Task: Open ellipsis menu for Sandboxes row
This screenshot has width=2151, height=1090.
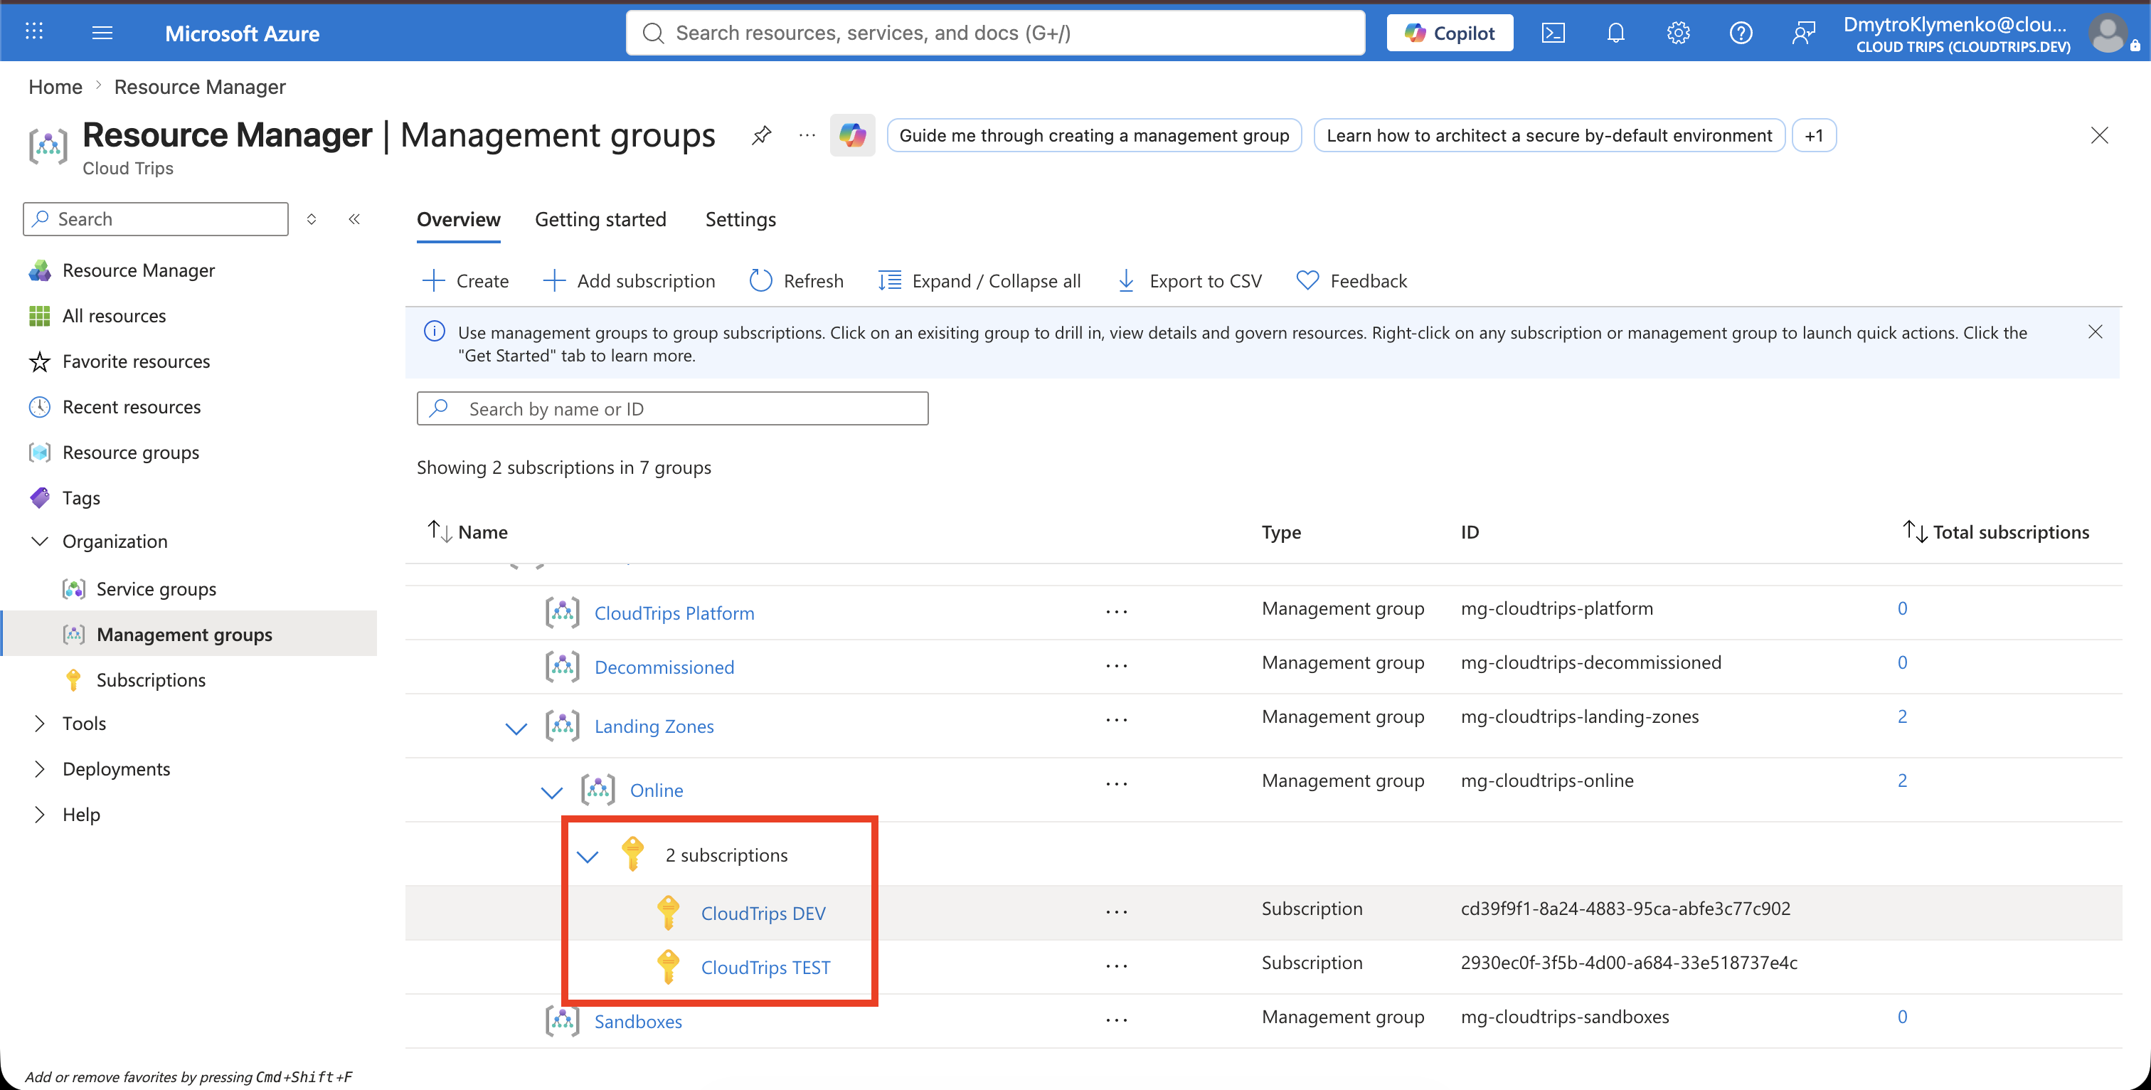Action: (1117, 1021)
